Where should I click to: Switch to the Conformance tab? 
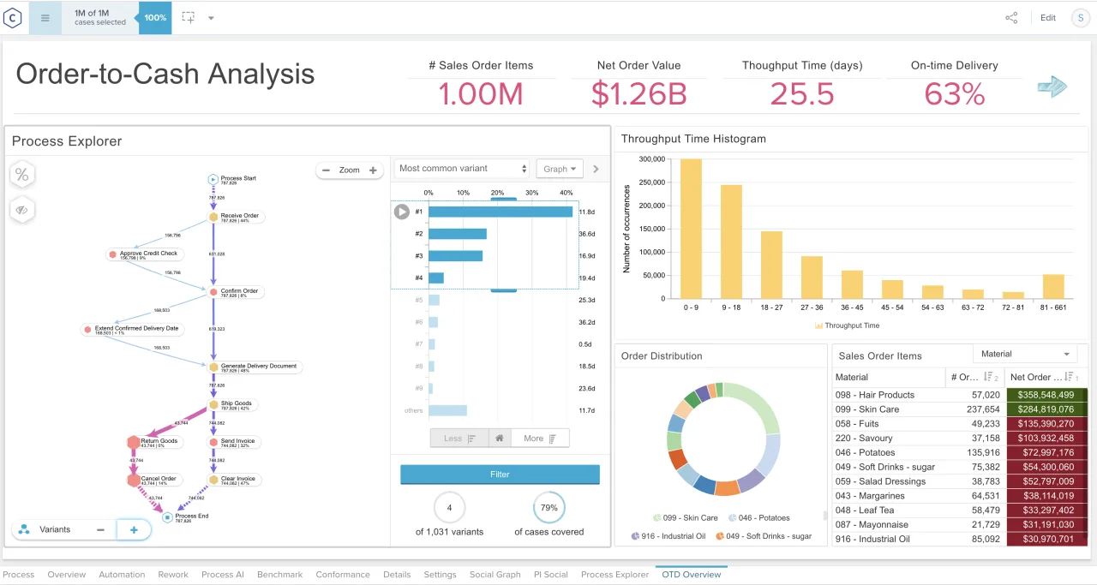[x=343, y=575]
